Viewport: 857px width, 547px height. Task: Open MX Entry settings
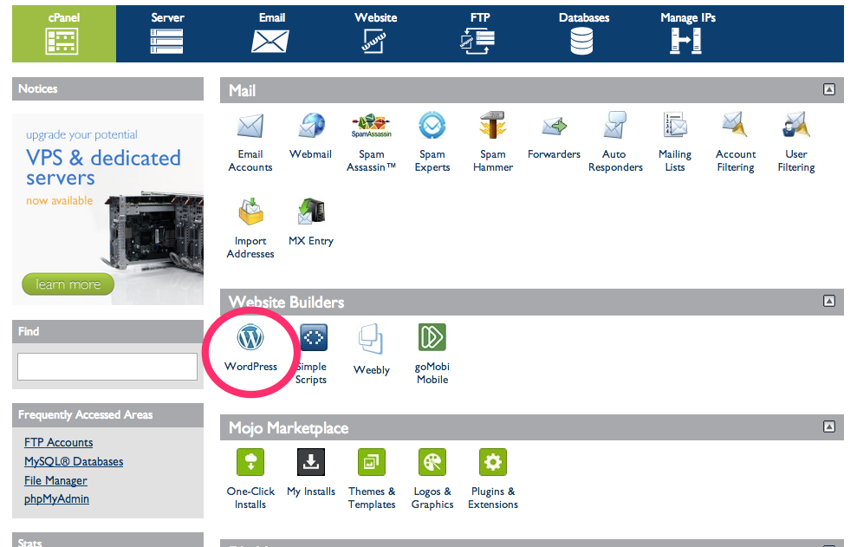(310, 223)
